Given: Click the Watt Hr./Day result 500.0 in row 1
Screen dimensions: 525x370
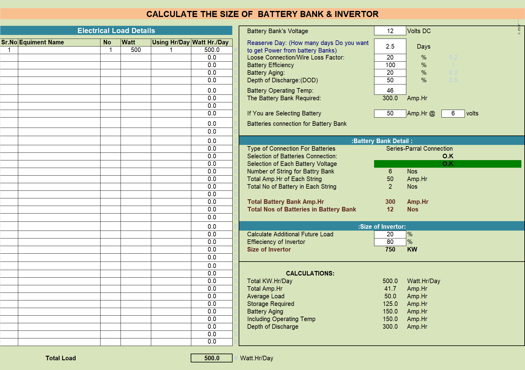Looking at the screenshot, I should coord(212,50).
